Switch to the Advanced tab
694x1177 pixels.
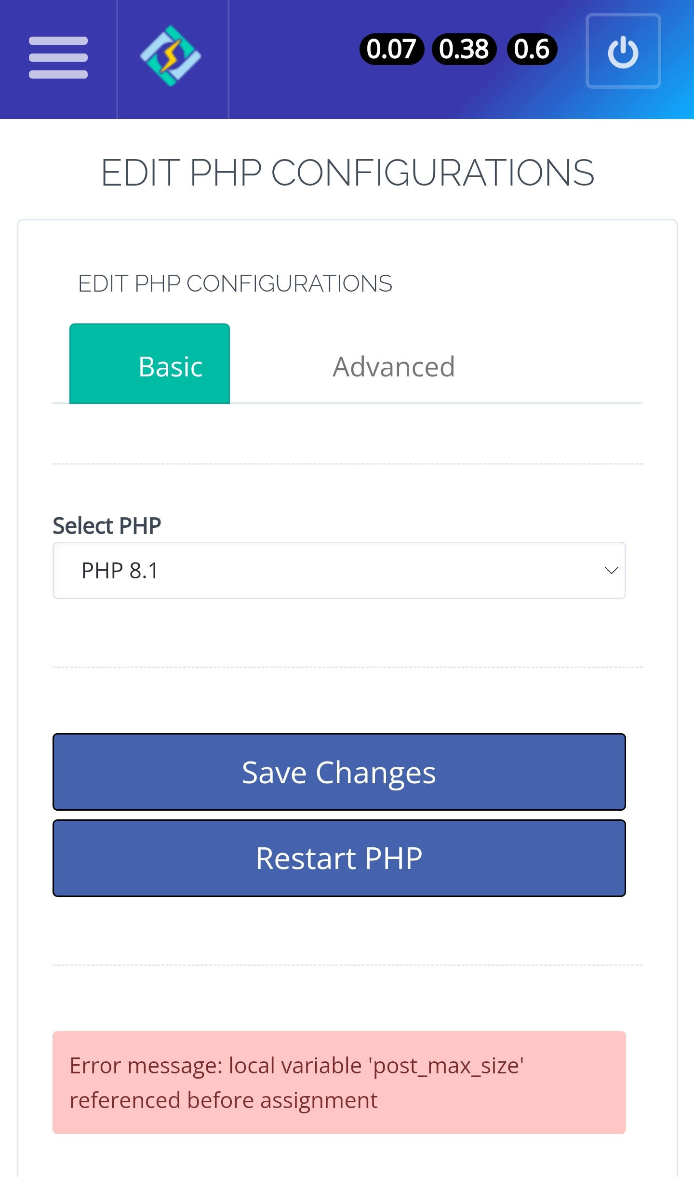[393, 366]
